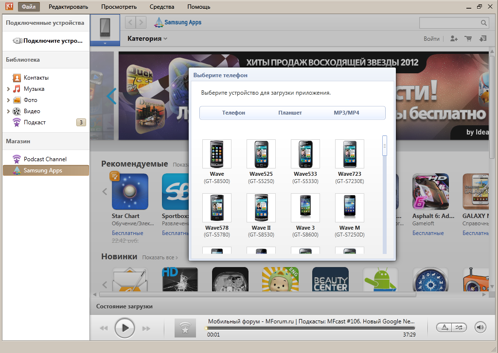The image size is (498, 353).
Task: Expand the Видео library tree item
Action: (8, 111)
